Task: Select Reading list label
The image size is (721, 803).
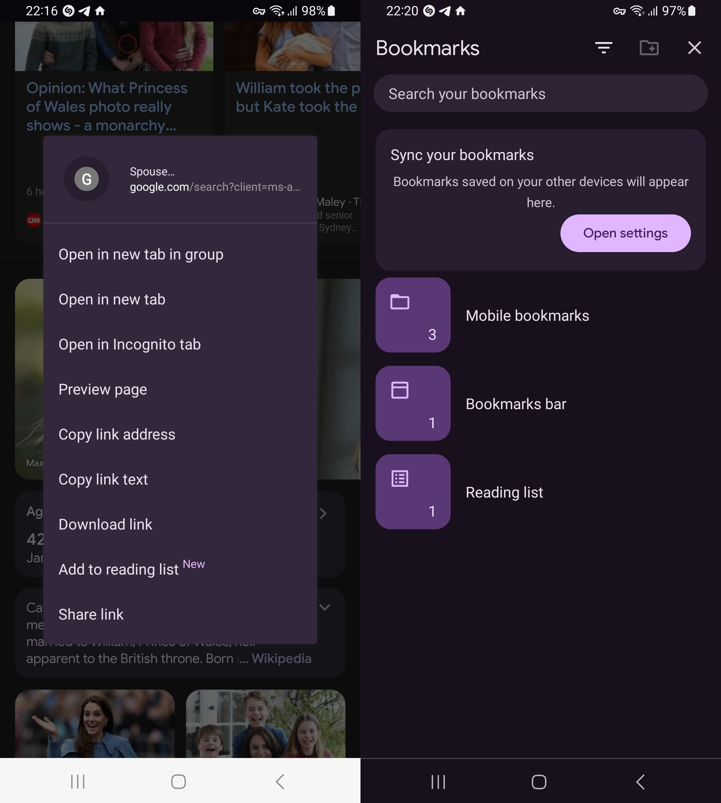Action: tap(504, 492)
